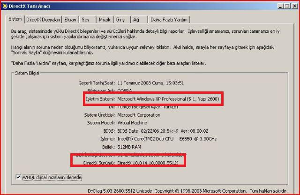
Task: Click the DirectX 10.0 version value
Action: click(148, 163)
